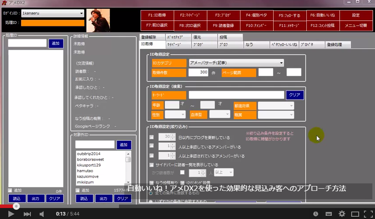The width and height of the screenshot is (375, 219).
Task: Increase the days-updated stepper value
Action: 173,135
